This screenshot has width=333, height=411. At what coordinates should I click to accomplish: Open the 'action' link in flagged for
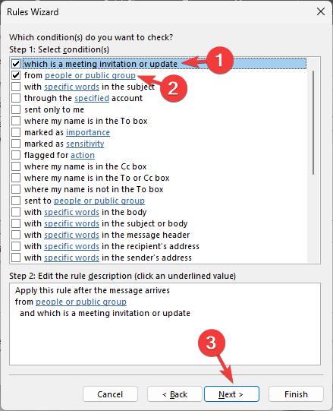[83, 155]
